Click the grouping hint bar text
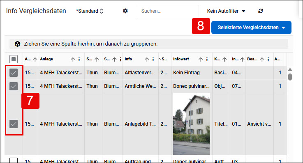 coord(90,44)
